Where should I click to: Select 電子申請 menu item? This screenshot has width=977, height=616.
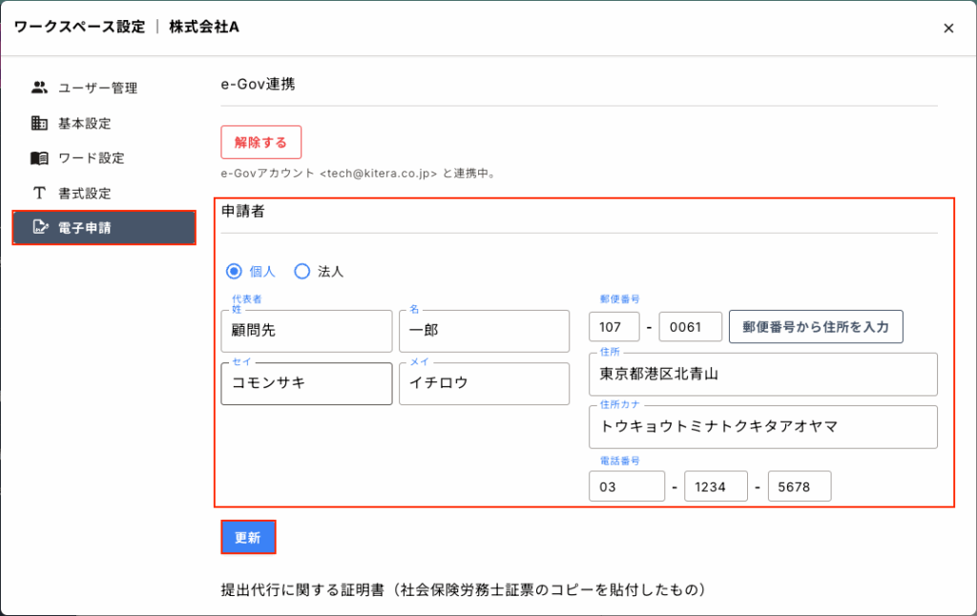(x=104, y=227)
